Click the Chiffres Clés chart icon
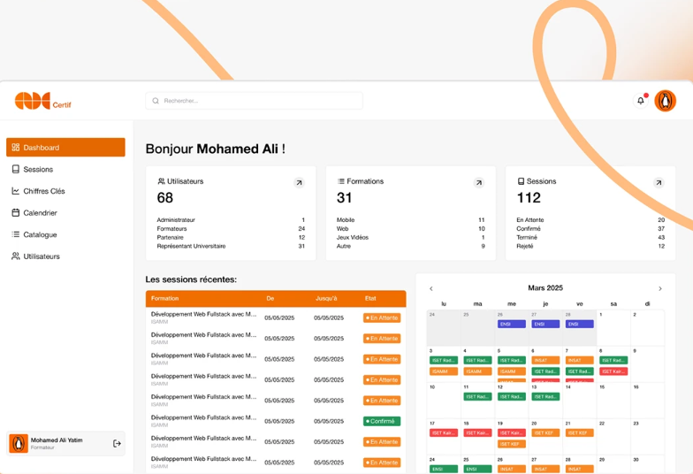The height and width of the screenshot is (474, 693). 16,191
